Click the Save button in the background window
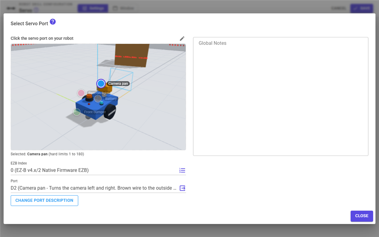The height and width of the screenshot is (237, 379). point(362,8)
